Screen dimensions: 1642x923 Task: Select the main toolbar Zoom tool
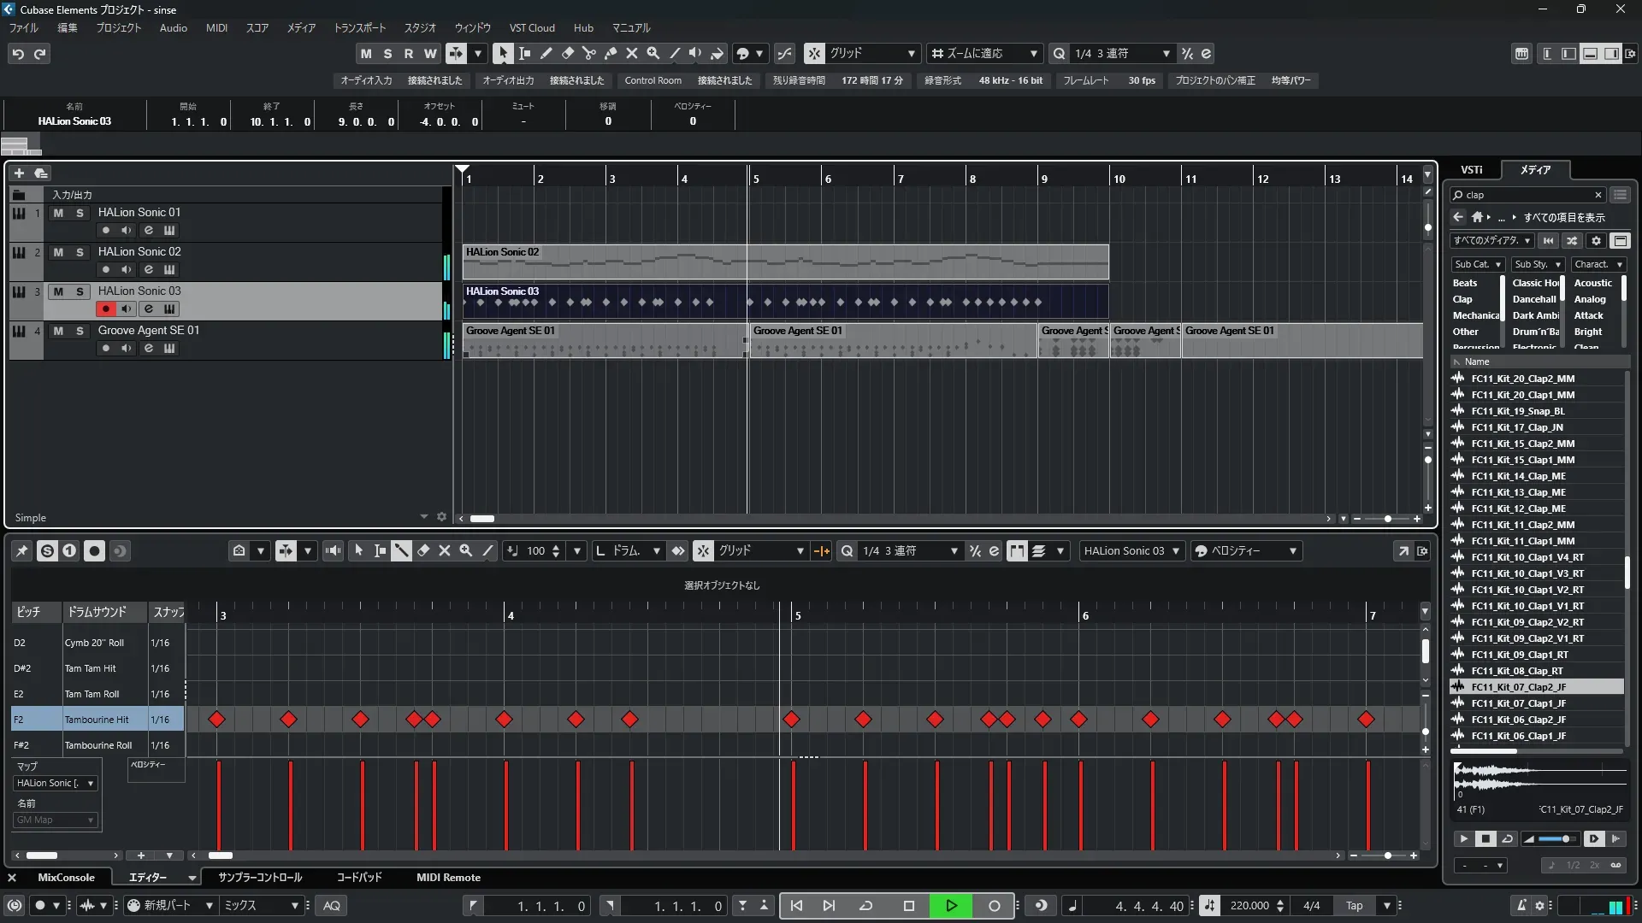pos(653,53)
